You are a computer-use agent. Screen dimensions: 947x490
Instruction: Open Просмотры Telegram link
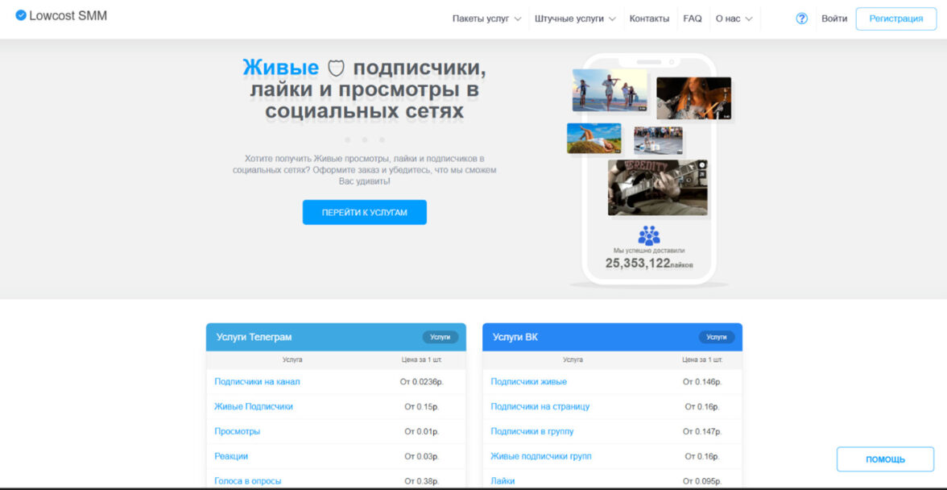click(x=238, y=431)
